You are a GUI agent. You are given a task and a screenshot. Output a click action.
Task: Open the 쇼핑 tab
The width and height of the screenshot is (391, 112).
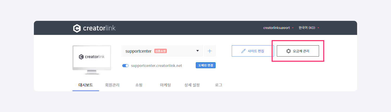[139, 85]
